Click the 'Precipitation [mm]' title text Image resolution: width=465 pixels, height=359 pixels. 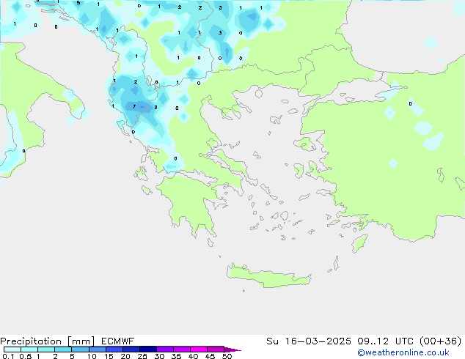(x=47, y=341)
